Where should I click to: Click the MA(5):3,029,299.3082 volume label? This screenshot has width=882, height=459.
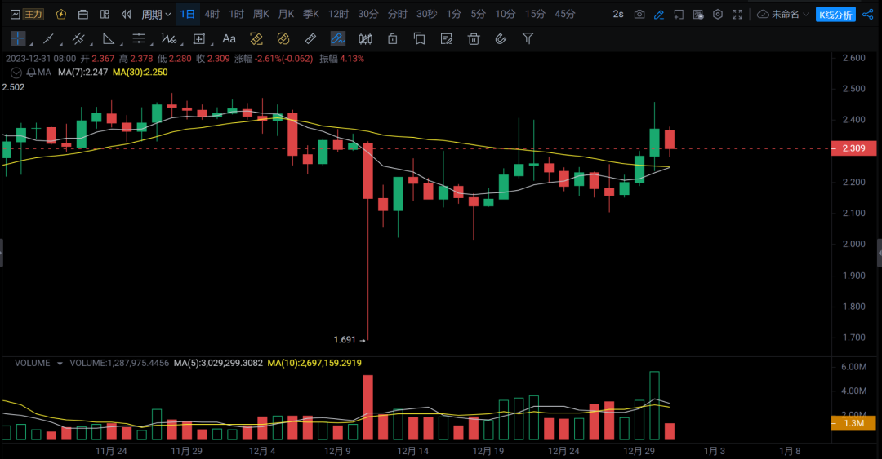click(218, 363)
